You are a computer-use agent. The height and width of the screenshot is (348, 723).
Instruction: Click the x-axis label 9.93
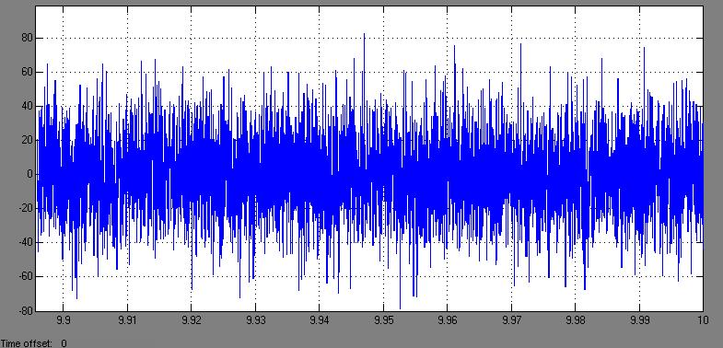point(255,319)
